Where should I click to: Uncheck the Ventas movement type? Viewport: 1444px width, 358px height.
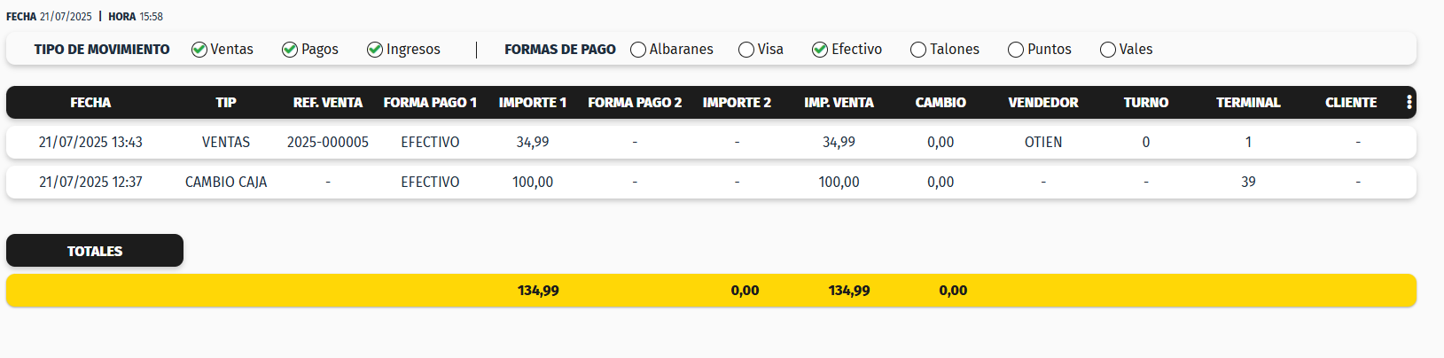pyautogui.click(x=199, y=50)
